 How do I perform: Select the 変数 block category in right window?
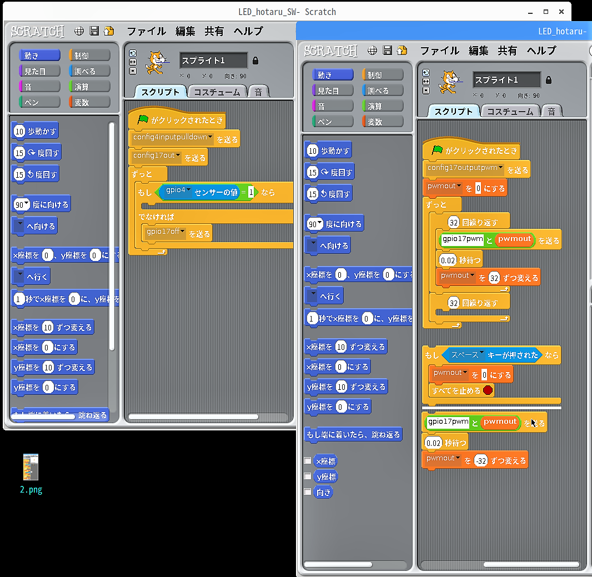coord(383,122)
